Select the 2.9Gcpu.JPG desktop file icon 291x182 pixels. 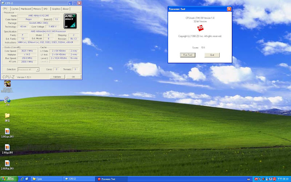point(7,131)
